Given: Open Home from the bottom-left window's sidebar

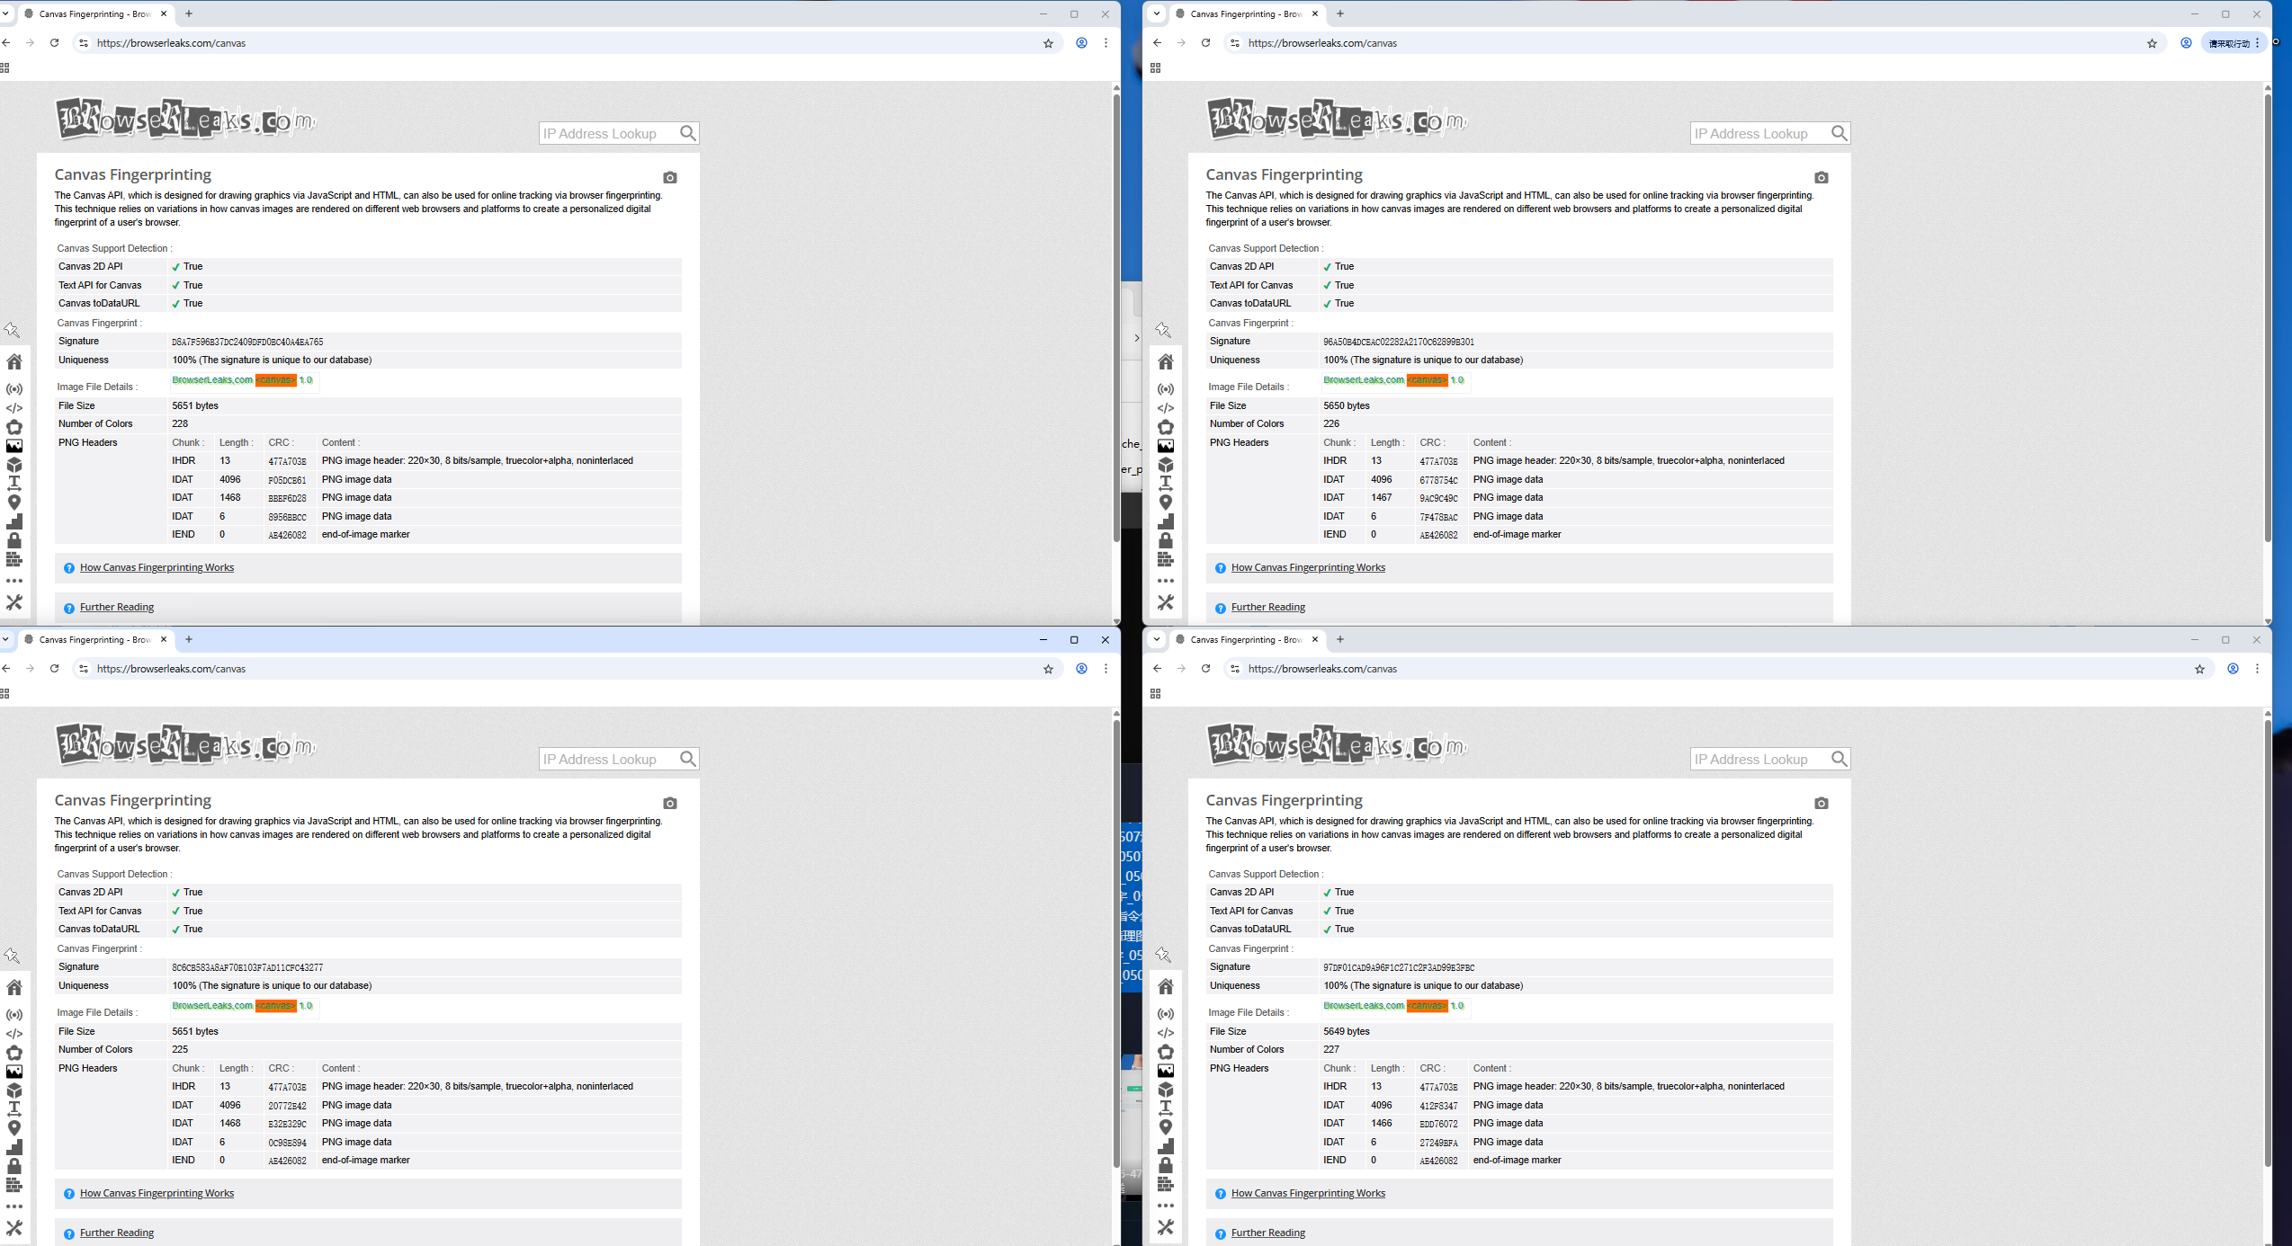Looking at the screenshot, I should (x=14, y=987).
